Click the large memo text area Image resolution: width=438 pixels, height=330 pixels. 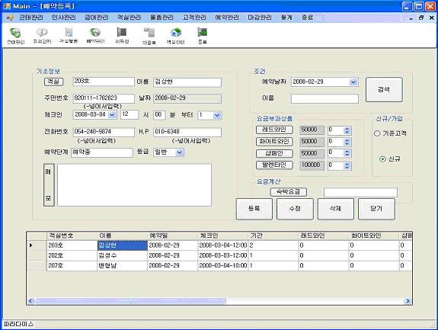[134, 185]
